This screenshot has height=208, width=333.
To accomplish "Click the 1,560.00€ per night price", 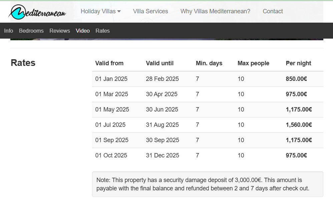I will pyautogui.click(x=299, y=125).
